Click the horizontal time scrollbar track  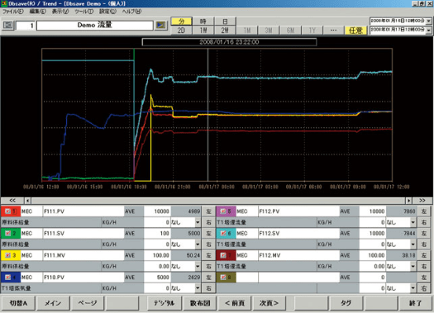(218, 200)
